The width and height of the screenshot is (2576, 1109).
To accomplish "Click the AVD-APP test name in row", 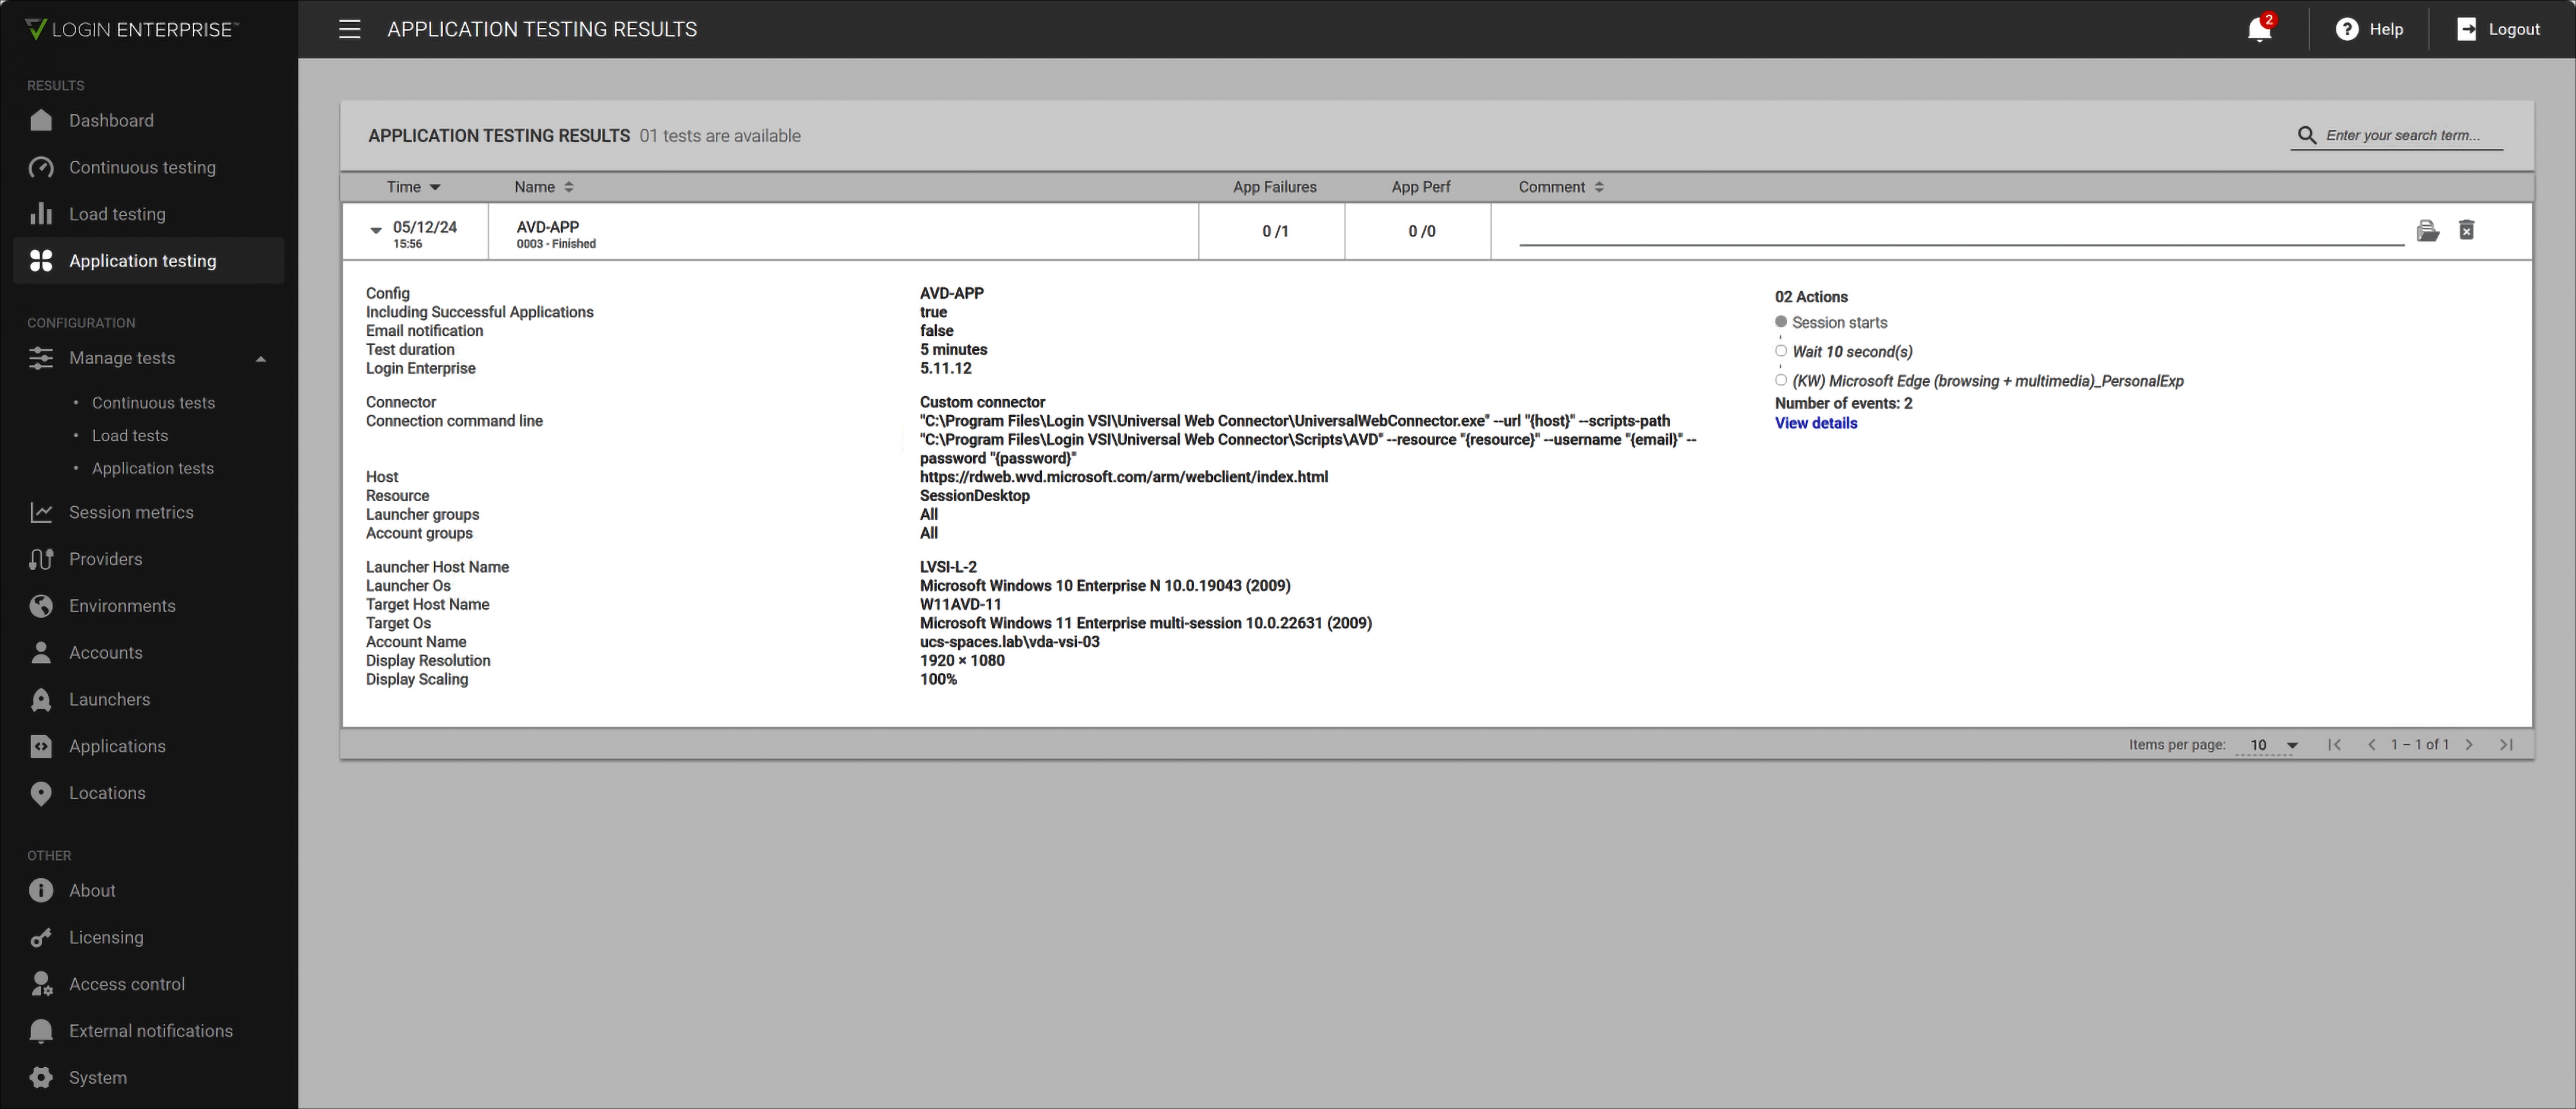I will coord(548,227).
